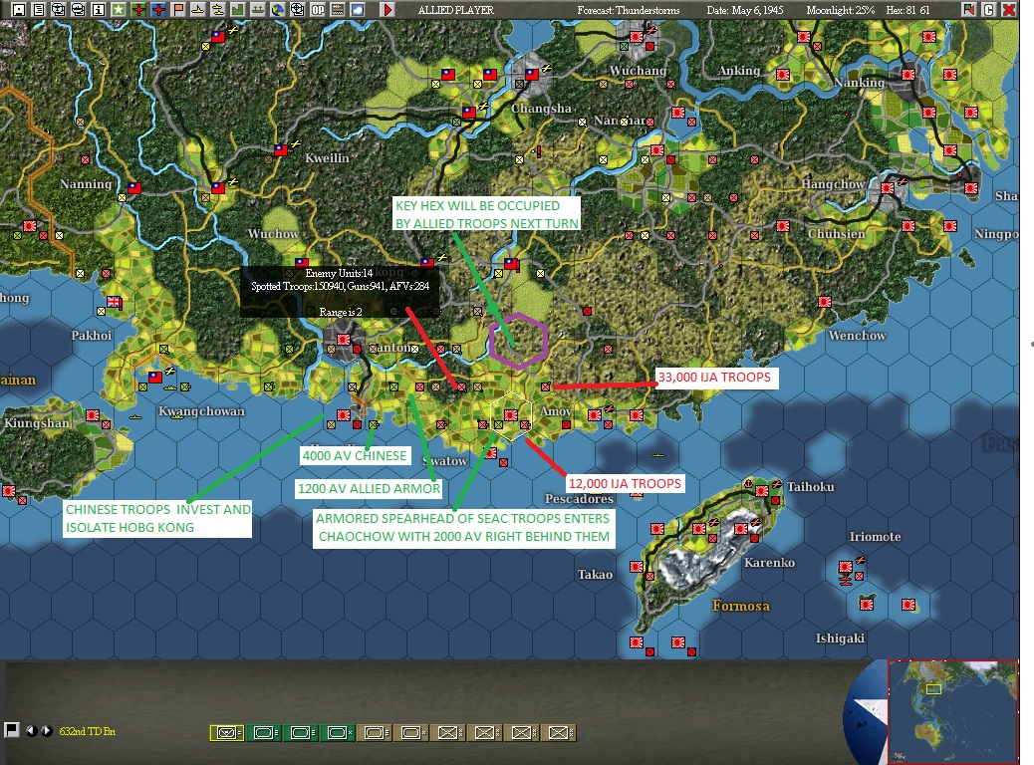
Task: Click the green-red flag icon near top right
Action: [968, 9]
